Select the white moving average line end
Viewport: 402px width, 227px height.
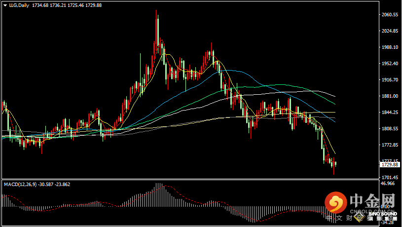pyautogui.click(x=334, y=96)
